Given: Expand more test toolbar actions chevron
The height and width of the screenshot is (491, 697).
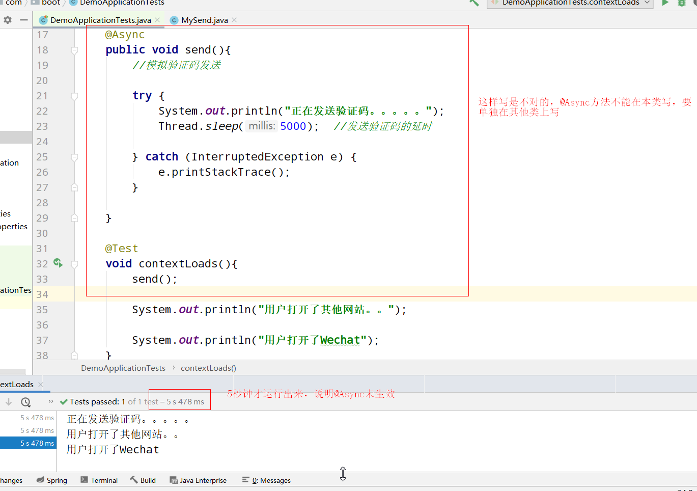Looking at the screenshot, I should (51, 401).
